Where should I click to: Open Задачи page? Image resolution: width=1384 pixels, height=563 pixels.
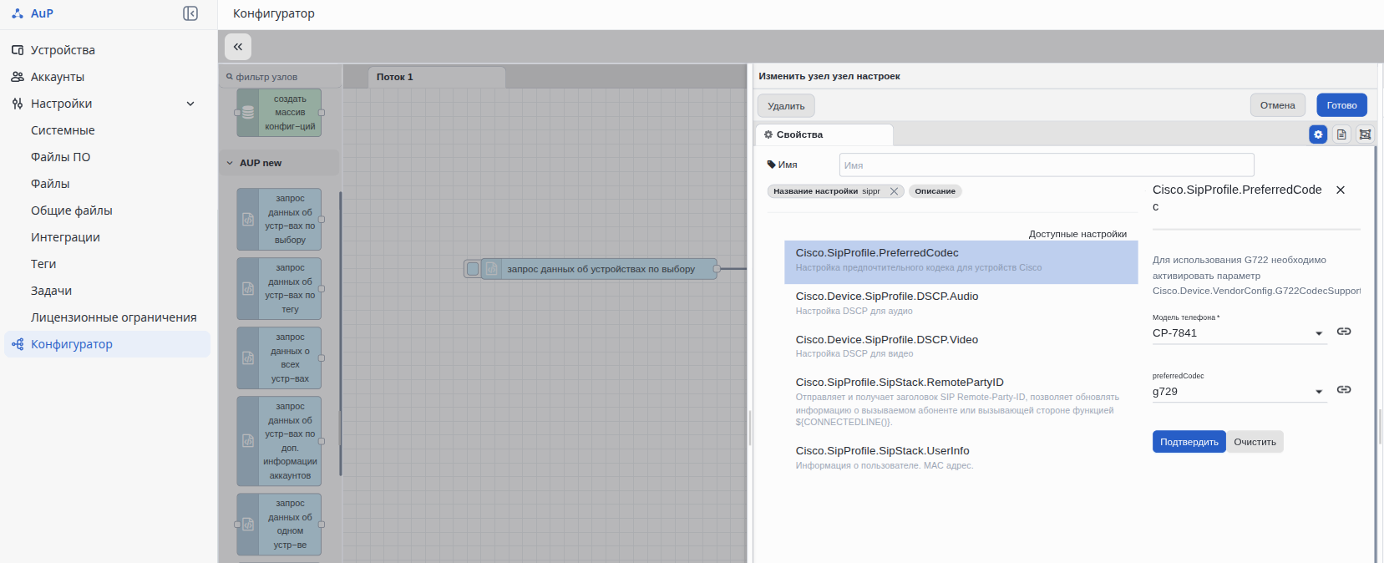(51, 291)
